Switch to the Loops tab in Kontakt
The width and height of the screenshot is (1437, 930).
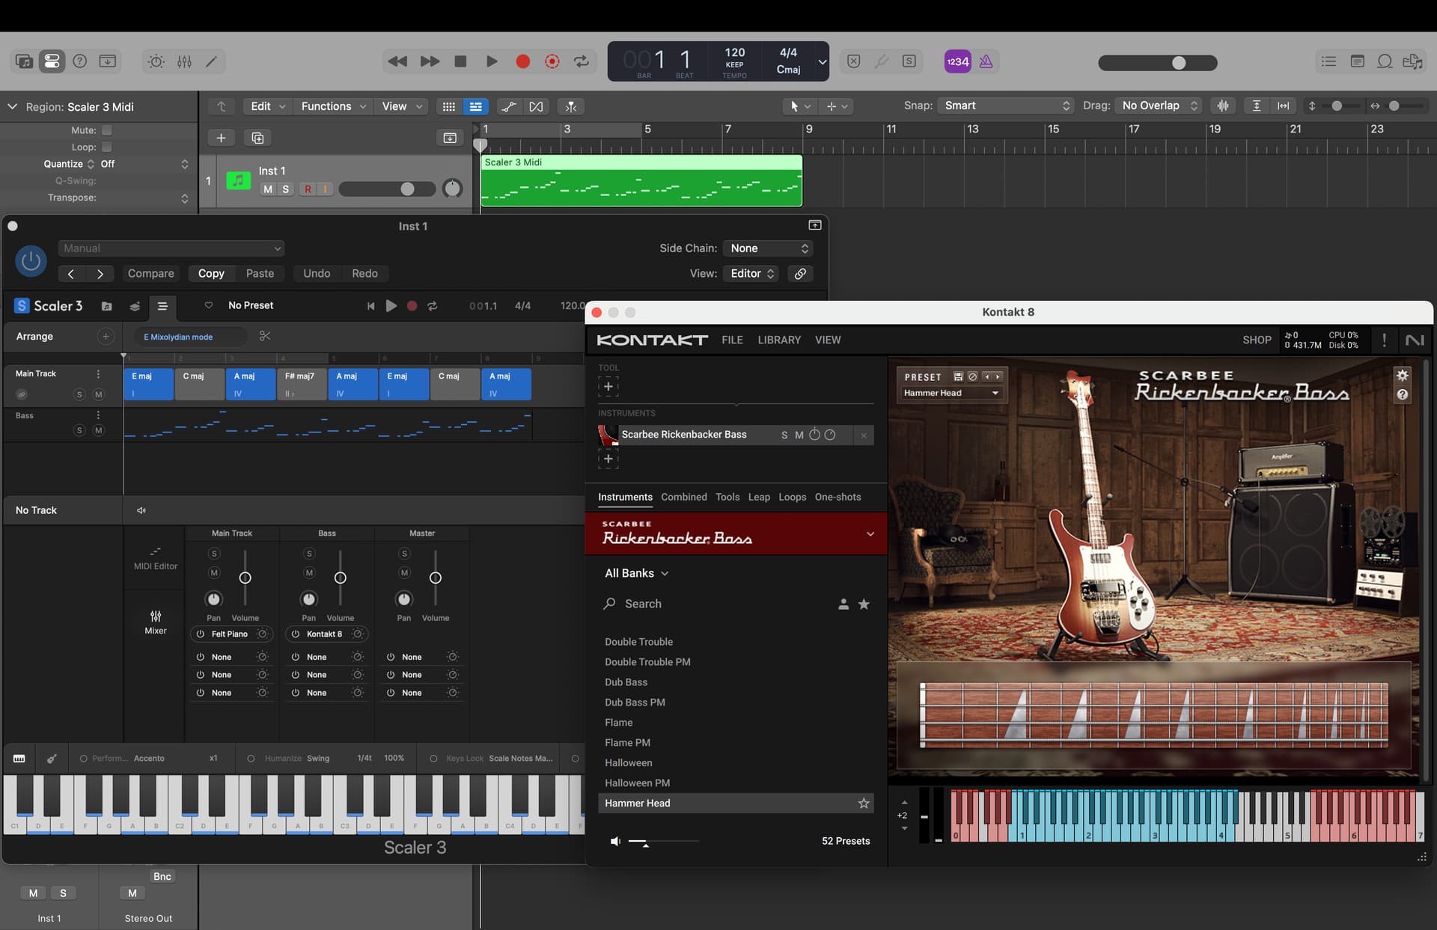coord(792,497)
